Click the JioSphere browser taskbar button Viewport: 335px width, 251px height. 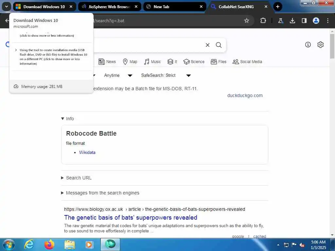tap(110, 244)
